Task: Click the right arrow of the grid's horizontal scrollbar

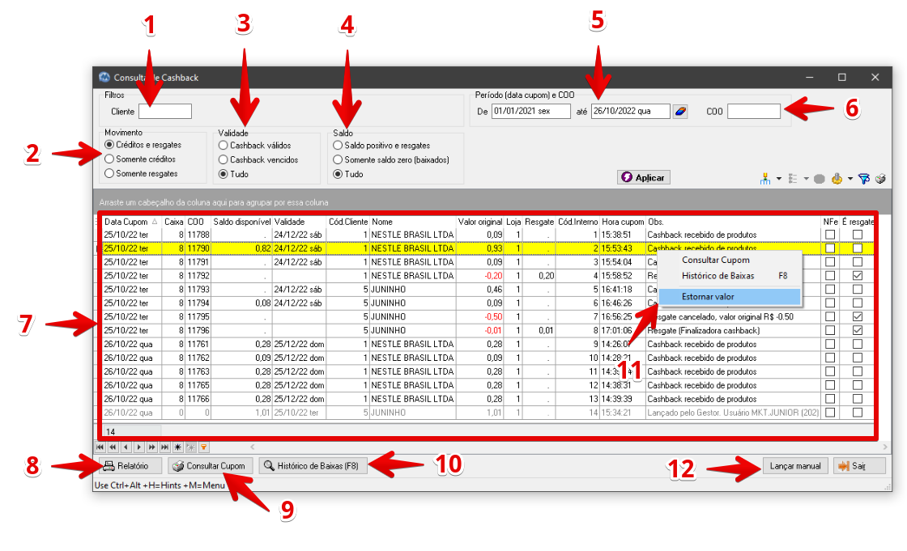Action: click(x=885, y=447)
